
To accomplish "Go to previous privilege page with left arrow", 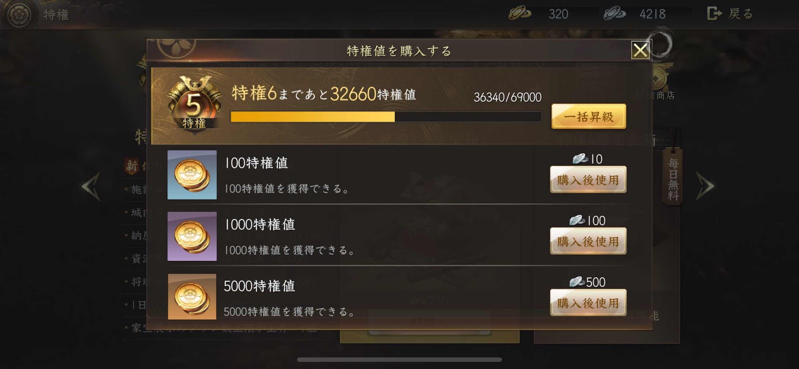I will [x=91, y=186].
